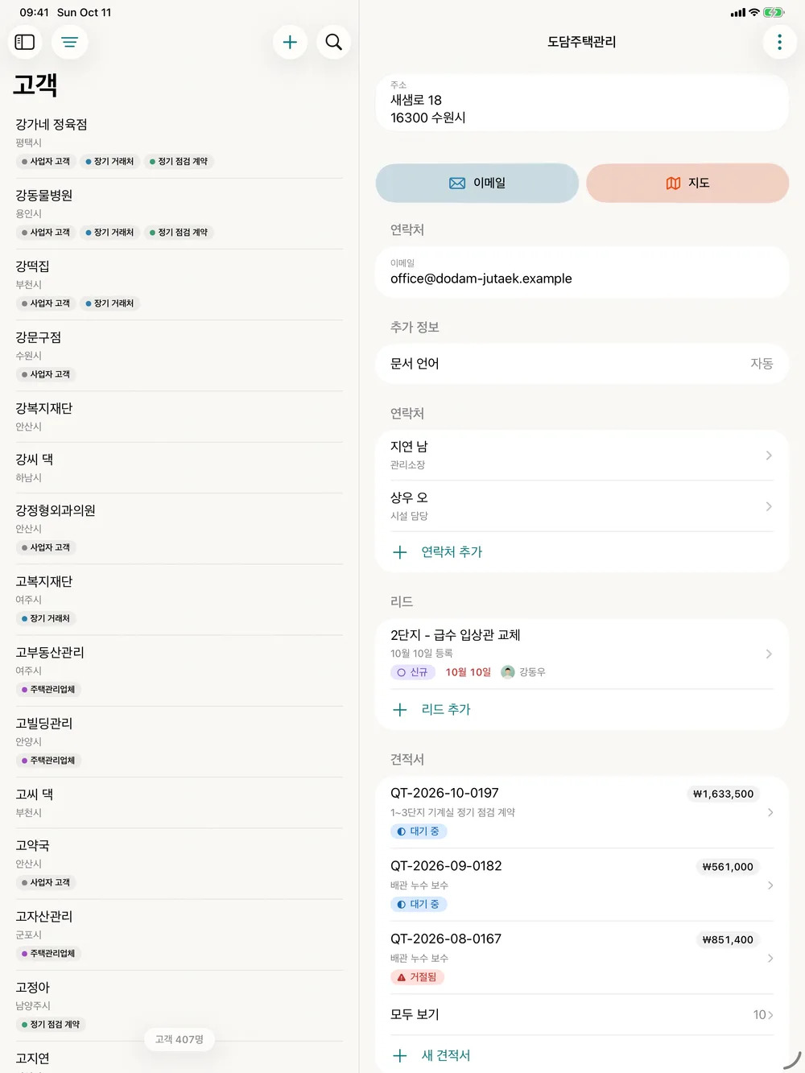The image size is (805, 1073).
Task: Open quote QT-2026-09-0182 chevron
Action: pos(770,885)
